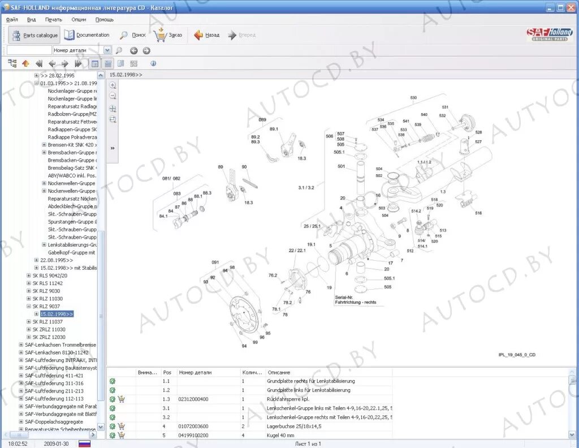This screenshot has width=579, height=448.
Task: Click part number 02312000400
Action: tap(193, 399)
